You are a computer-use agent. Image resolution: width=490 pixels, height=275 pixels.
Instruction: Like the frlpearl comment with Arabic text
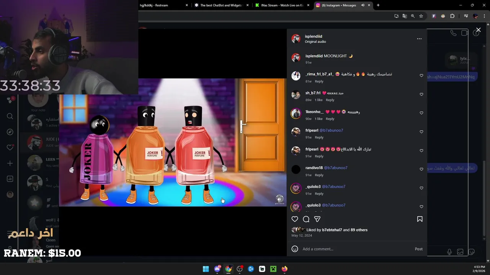[421, 150]
